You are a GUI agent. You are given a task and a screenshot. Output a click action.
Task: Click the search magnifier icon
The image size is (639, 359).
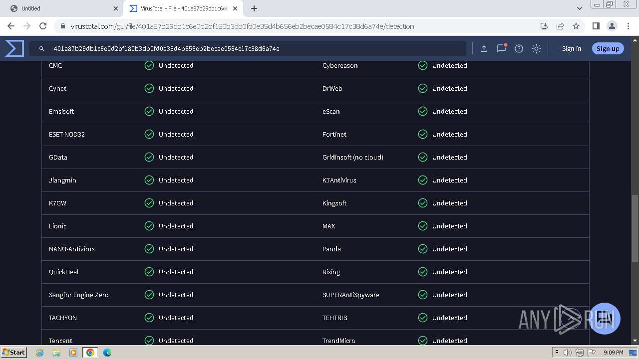point(42,49)
